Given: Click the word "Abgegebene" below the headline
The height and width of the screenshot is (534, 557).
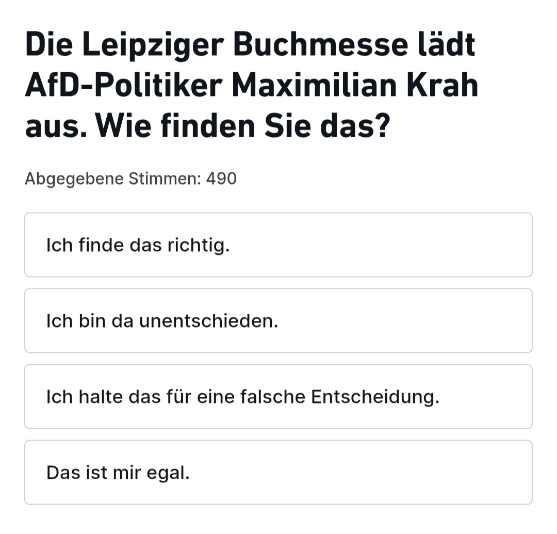Looking at the screenshot, I should pyautogui.click(x=74, y=180).
